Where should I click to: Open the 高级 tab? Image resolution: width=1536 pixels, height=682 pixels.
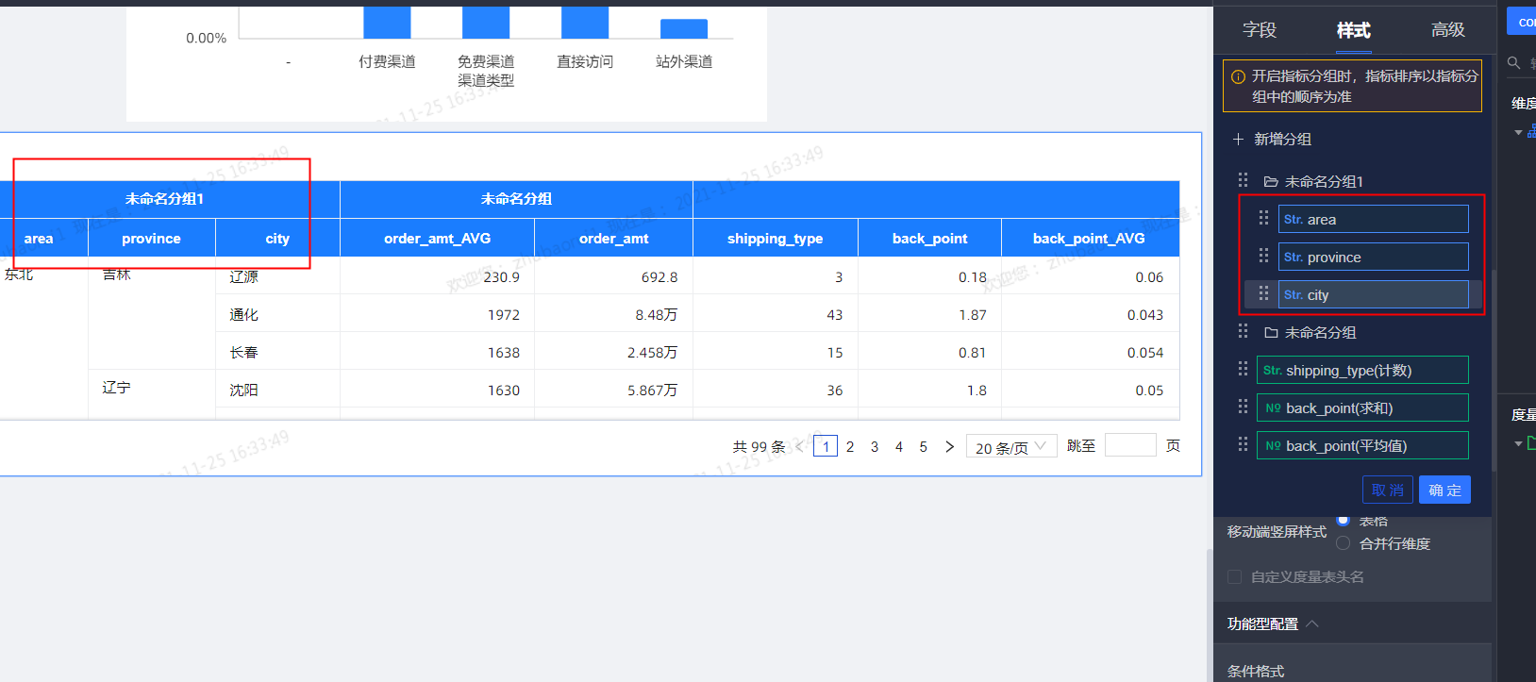[x=1447, y=30]
